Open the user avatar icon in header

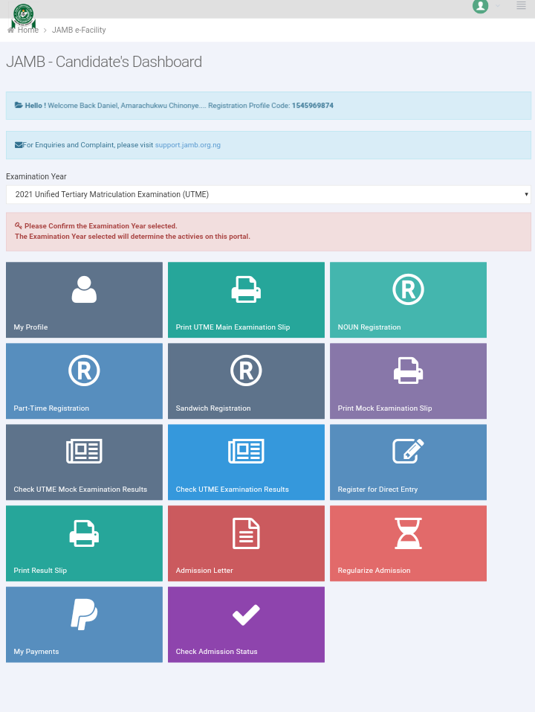point(480,7)
